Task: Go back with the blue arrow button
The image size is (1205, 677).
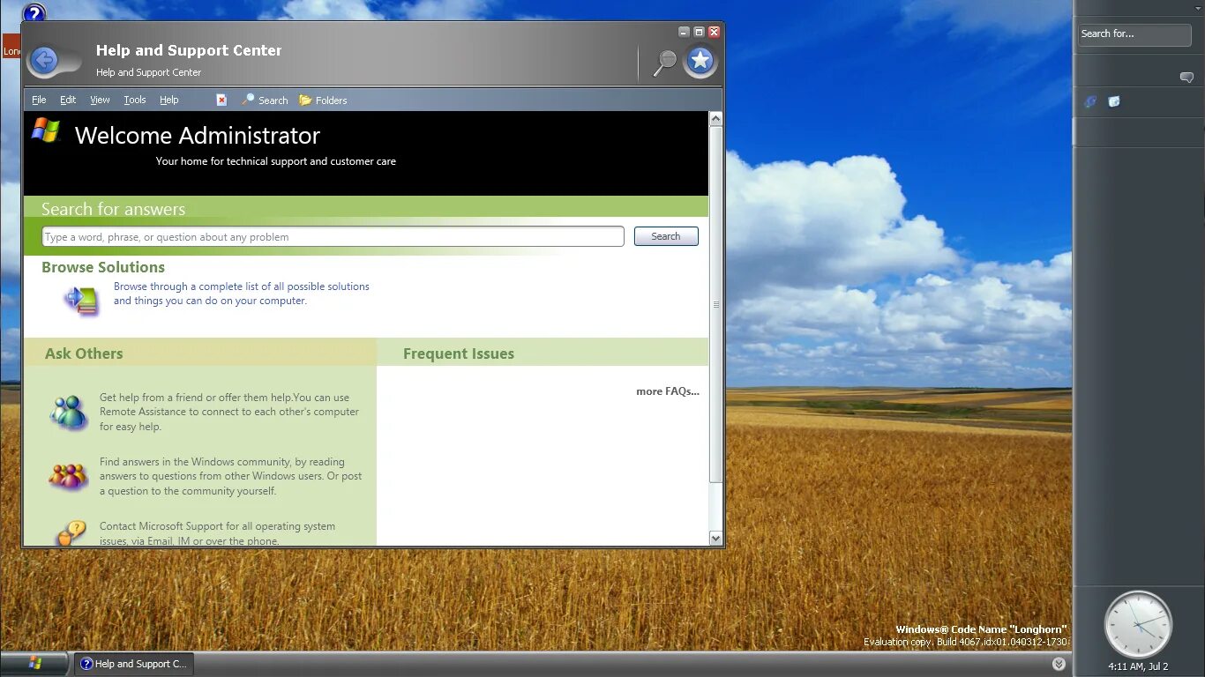Action: tap(43, 60)
